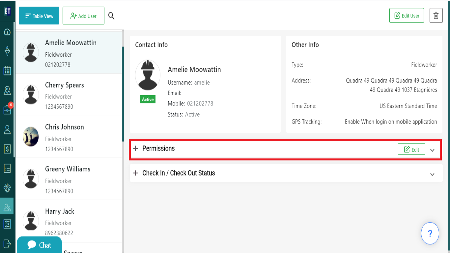Click the Other Info heading

click(x=305, y=45)
